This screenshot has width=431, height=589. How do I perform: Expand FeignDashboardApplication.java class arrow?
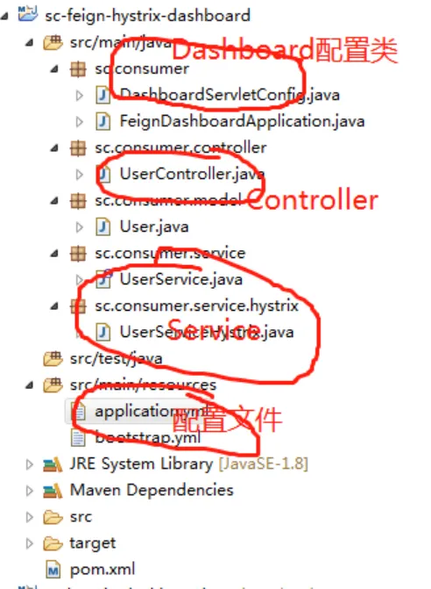click(79, 122)
